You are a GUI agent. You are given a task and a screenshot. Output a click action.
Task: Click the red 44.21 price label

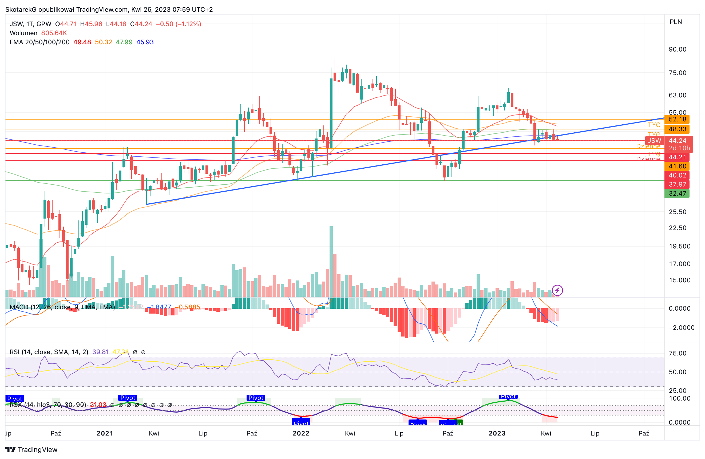(x=678, y=157)
